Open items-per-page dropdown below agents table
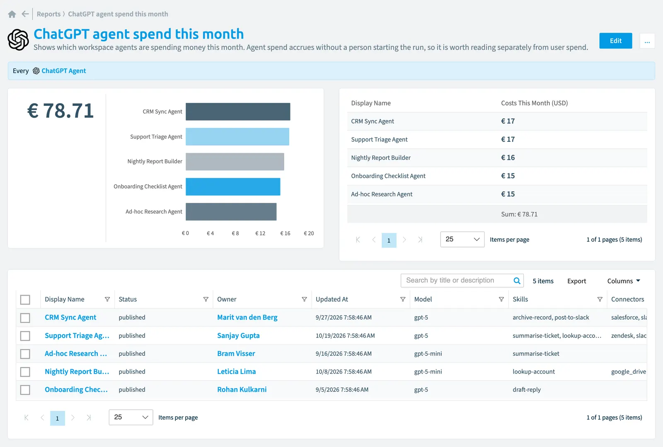The width and height of the screenshot is (663, 447). pos(131,417)
